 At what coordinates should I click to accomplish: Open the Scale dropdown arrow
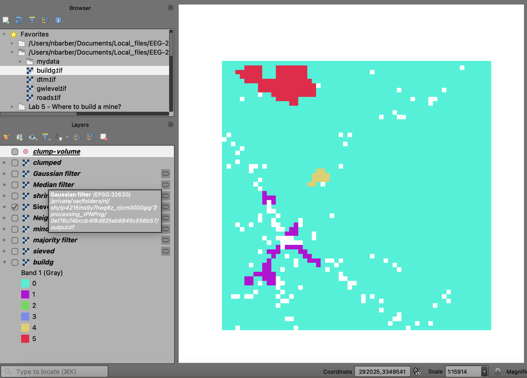[x=484, y=371]
